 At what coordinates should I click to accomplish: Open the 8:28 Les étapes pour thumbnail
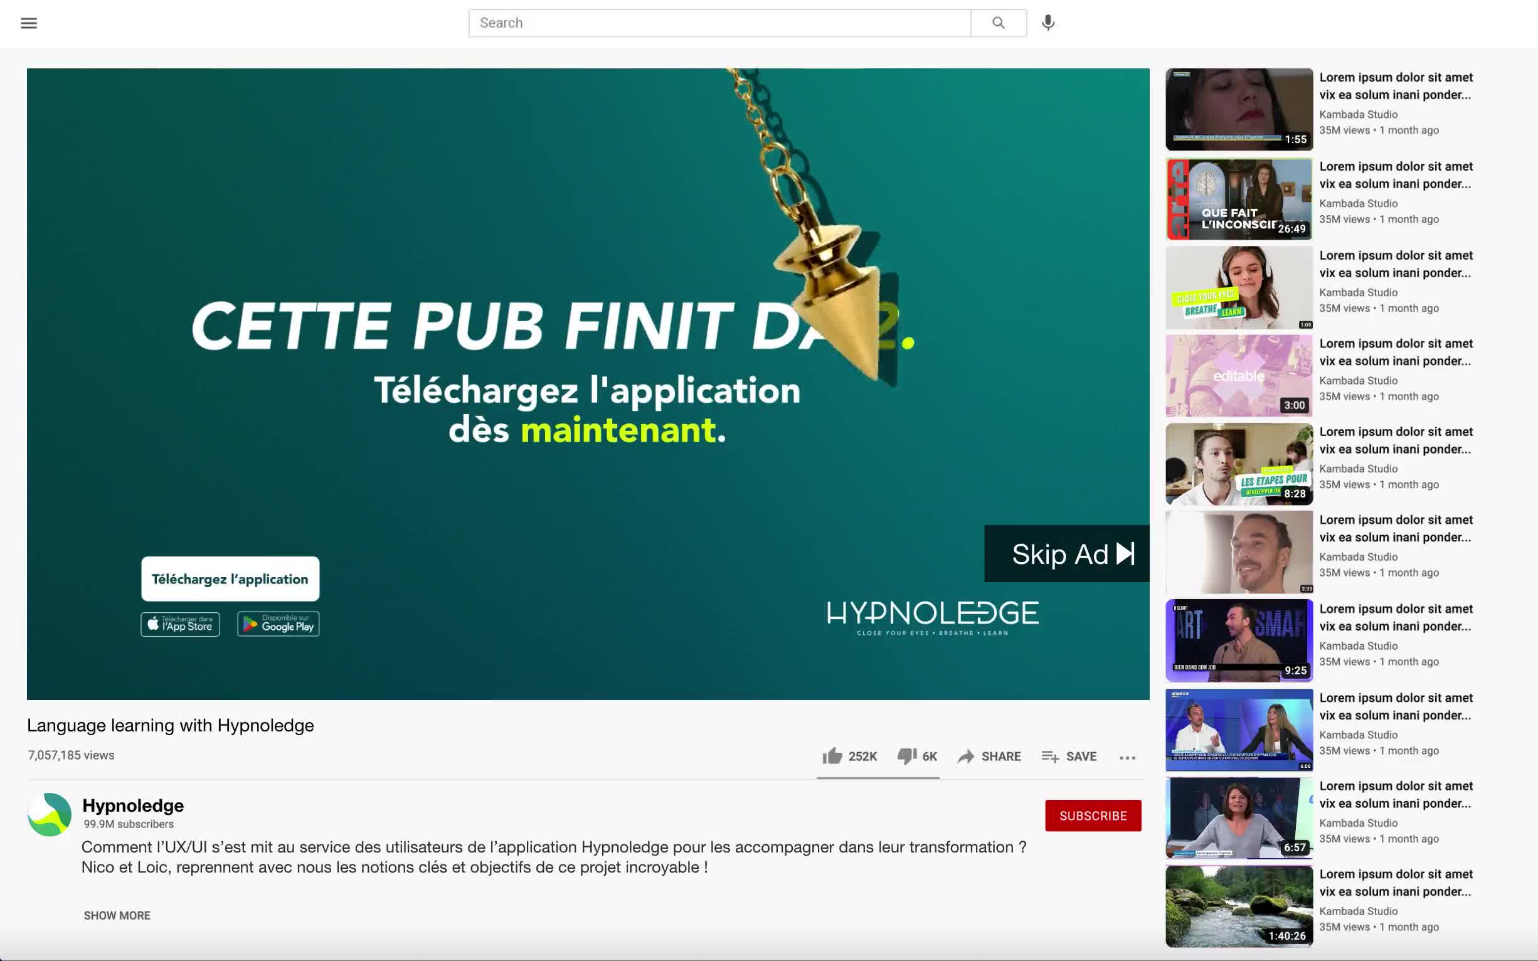(1239, 464)
